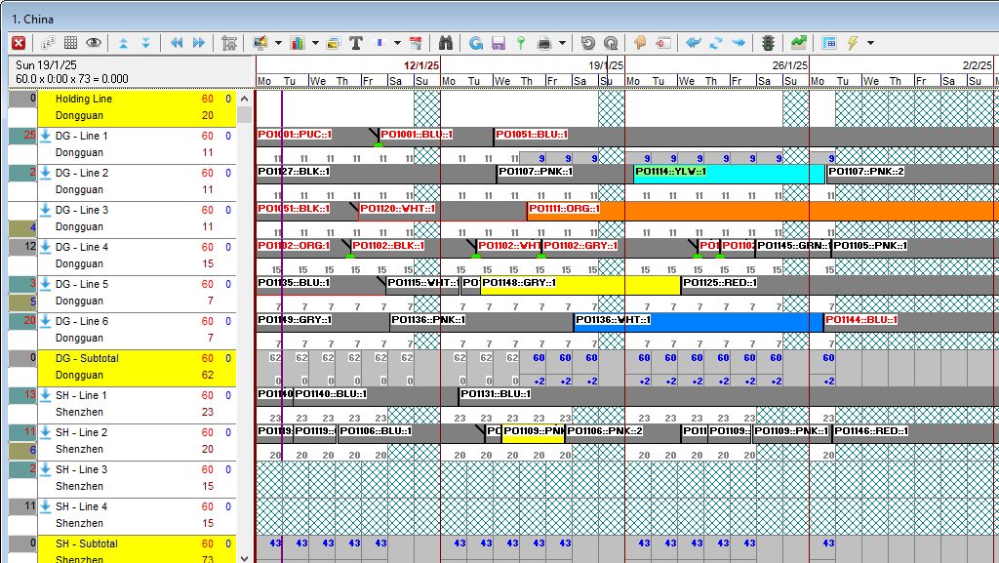Click the bold T text icon

coord(356,43)
